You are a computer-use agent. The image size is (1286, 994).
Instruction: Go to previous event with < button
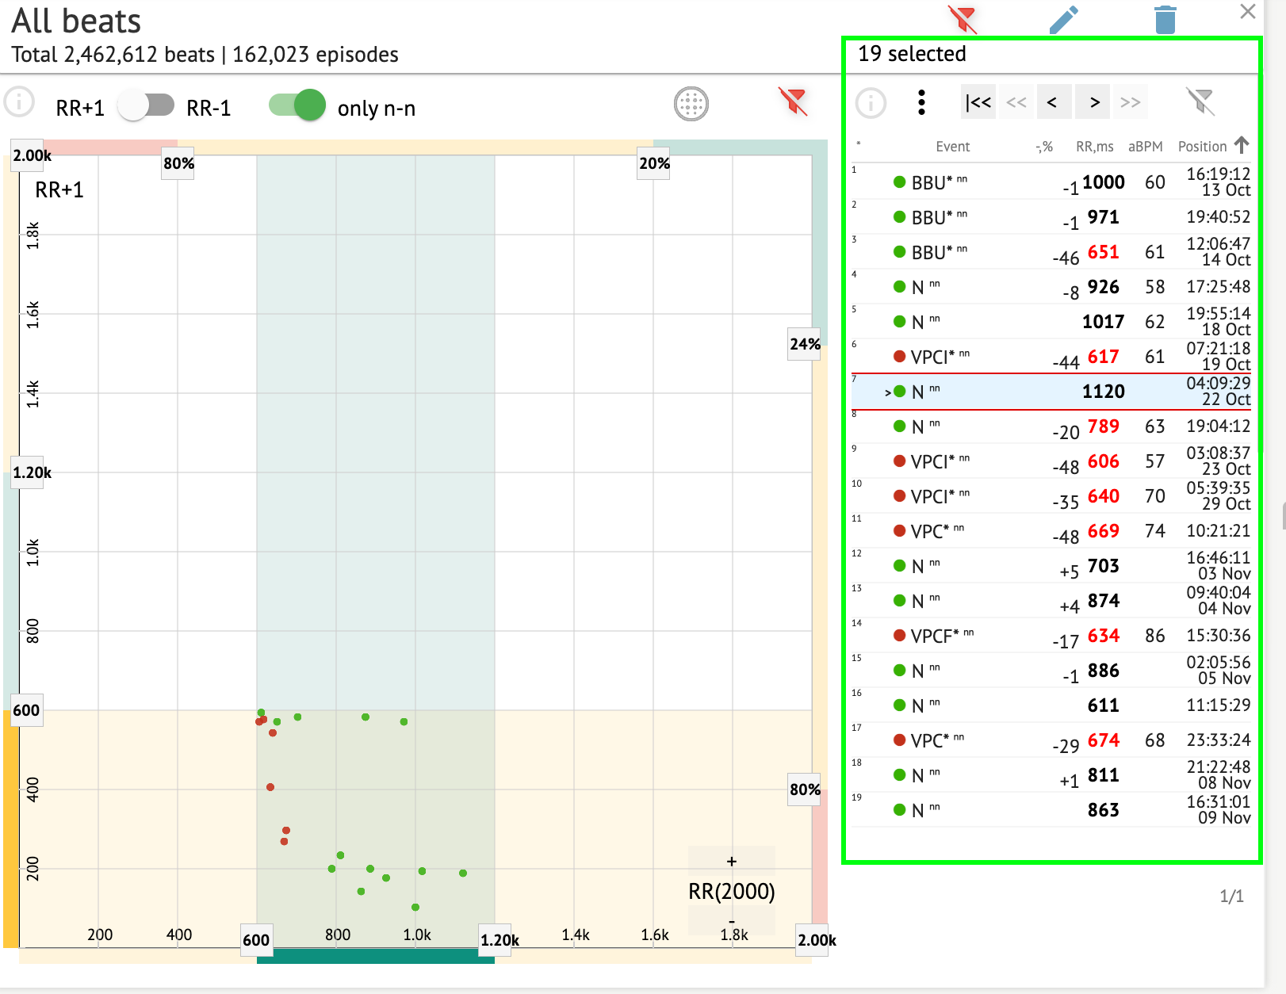tap(1053, 102)
